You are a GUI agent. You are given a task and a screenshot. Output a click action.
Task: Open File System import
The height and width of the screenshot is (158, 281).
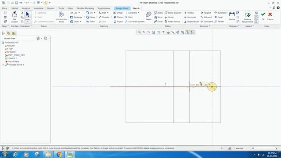point(14,17)
